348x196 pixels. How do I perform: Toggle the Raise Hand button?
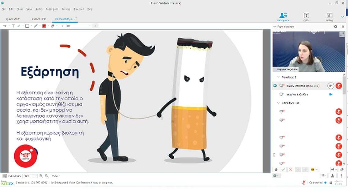click(276, 170)
